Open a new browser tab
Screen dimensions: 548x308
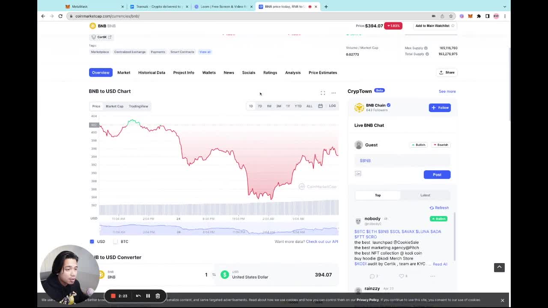click(x=326, y=6)
